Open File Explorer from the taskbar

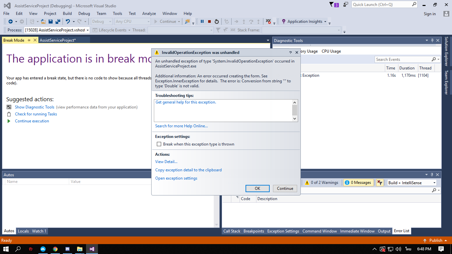80,249
